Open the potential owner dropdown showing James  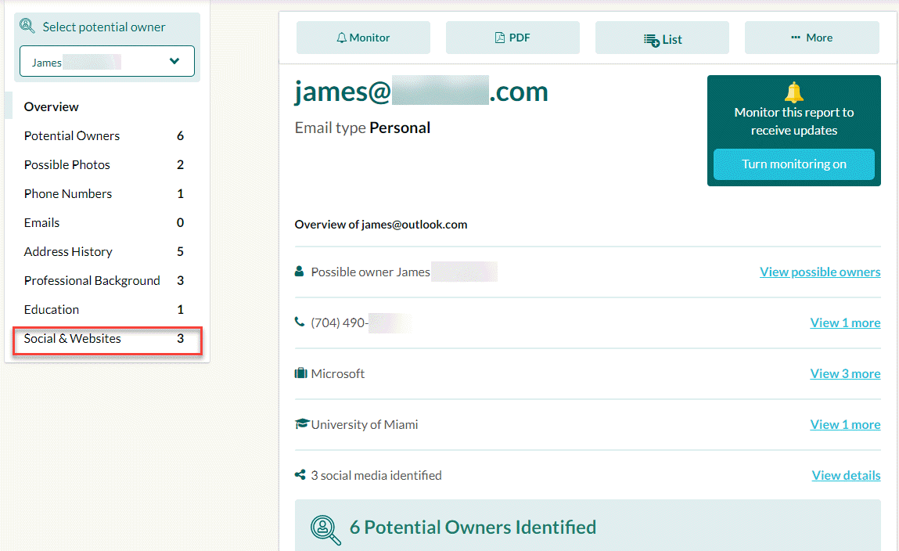coord(107,61)
